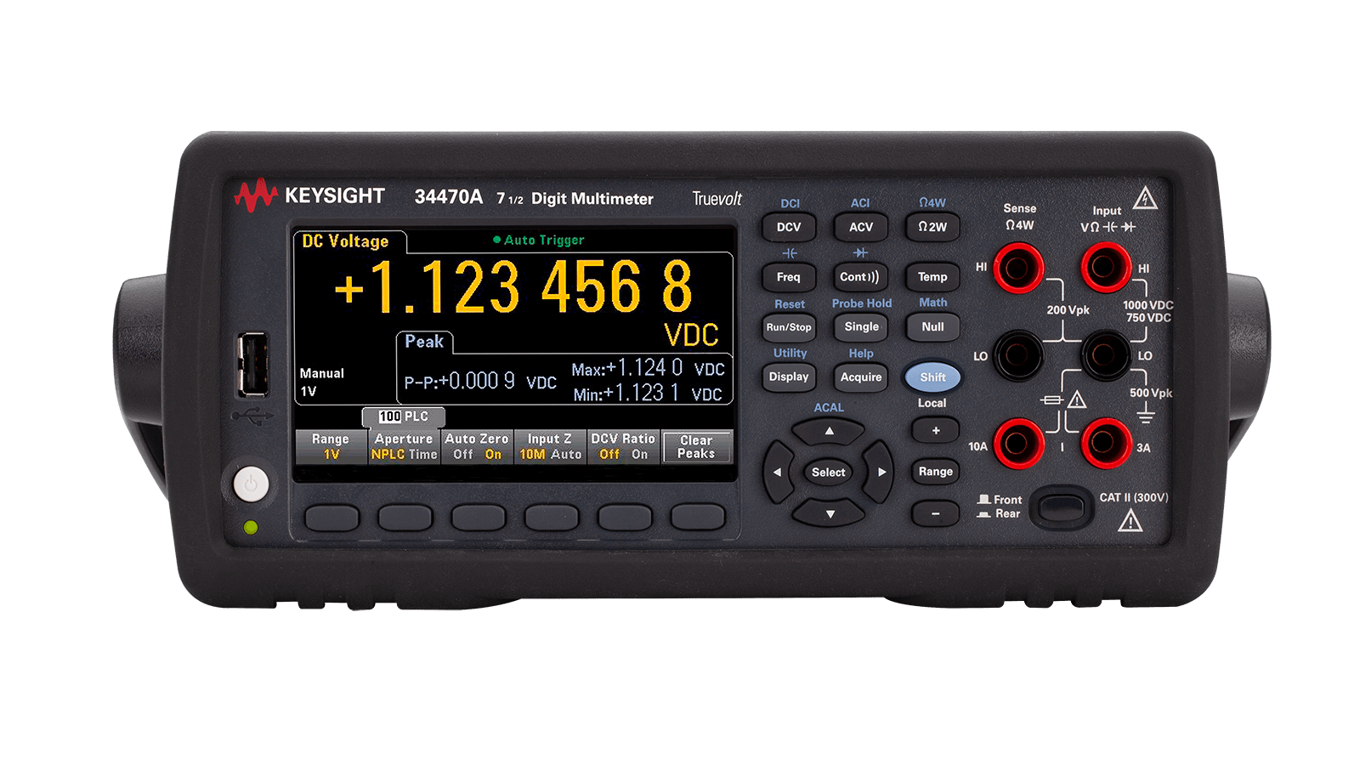
Task: Tap the Min +1.123 1 VDC value
Action: [x=648, y=394]
